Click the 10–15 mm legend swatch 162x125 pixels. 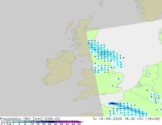point(34,122)
